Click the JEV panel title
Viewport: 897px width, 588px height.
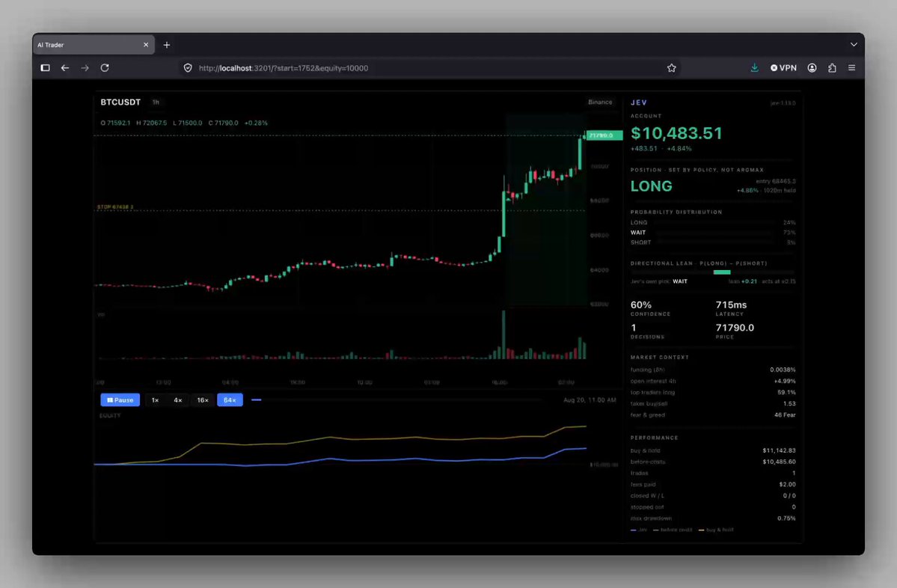[x=639, y=102]
